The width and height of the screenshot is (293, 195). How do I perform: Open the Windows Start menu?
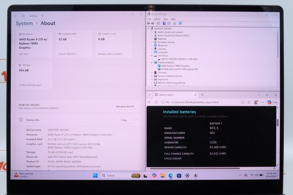tap(95, 175)
